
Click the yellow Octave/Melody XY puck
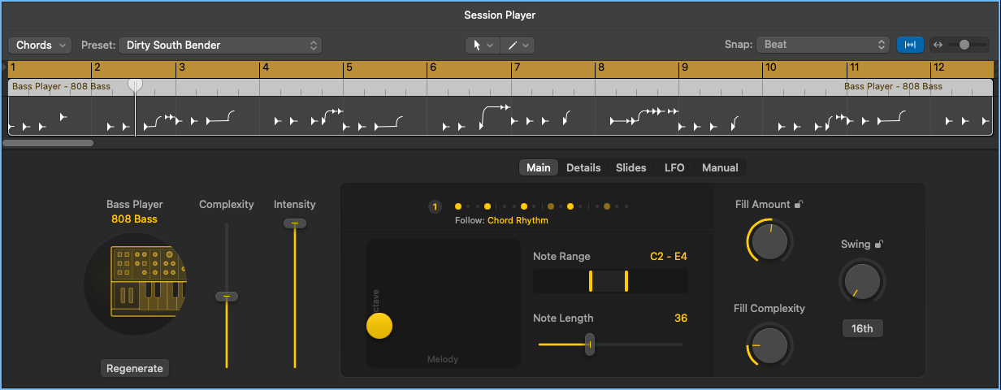coord(379,326)
